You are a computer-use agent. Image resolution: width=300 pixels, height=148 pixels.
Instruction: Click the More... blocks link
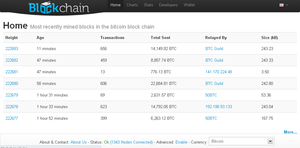[290, 132]
